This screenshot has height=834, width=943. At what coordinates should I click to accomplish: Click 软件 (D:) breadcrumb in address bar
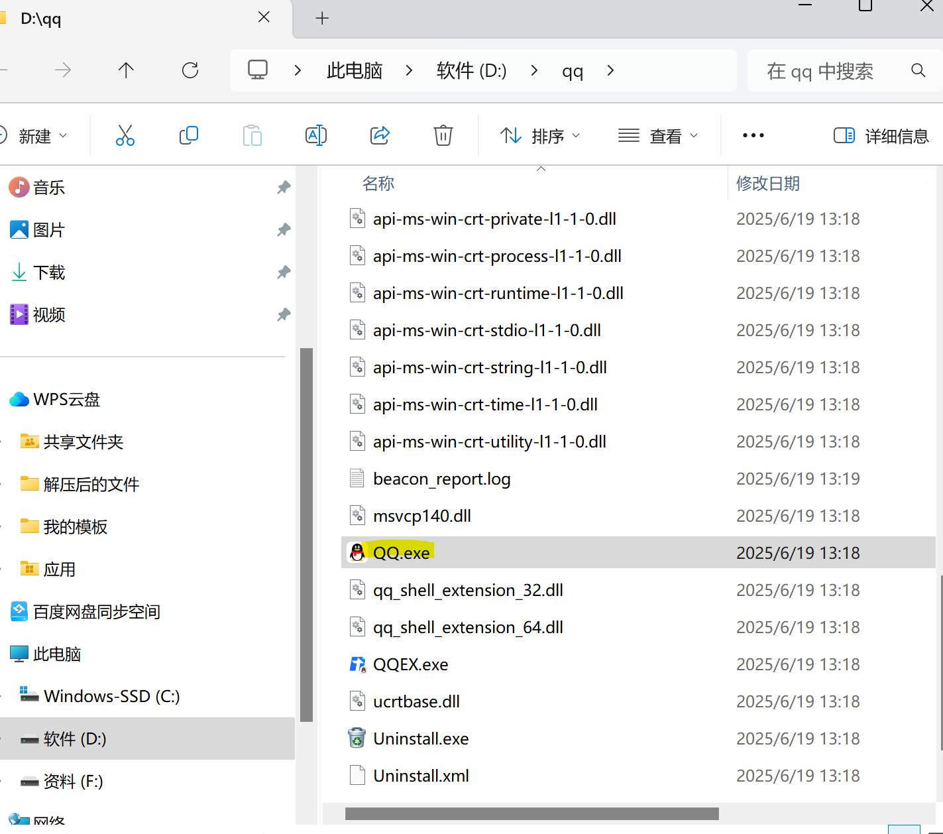pyautogui.click(x=472, y=70)
